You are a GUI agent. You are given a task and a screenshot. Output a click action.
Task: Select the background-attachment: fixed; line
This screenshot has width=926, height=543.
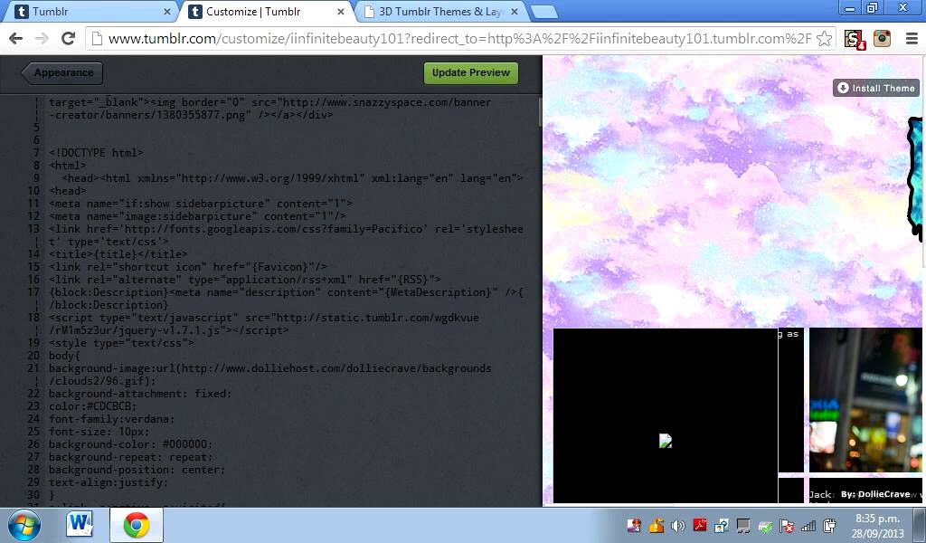[x=139, y=394]
